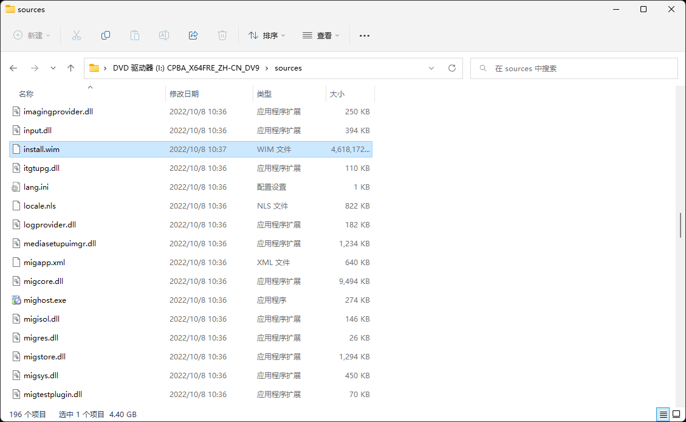Click the 配置设置 type cell
This screenshot has height=422, width=686.
point(272,187)
